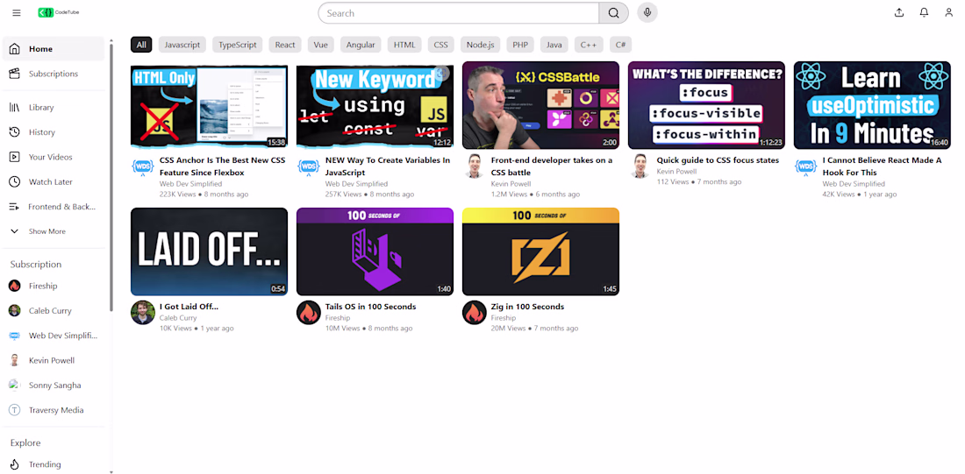Open the History clock icon

[x=15, y=132]
